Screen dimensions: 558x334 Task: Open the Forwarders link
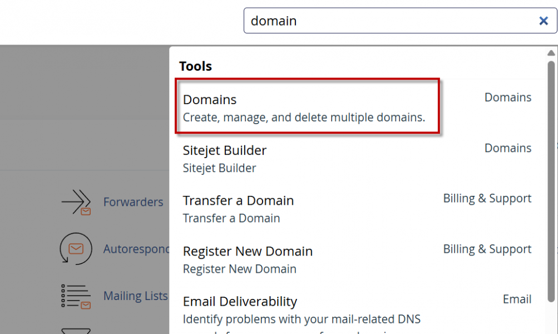pos(133,202)
